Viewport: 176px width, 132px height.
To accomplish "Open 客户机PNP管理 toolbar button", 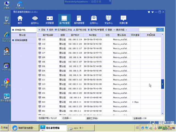I will (x=96, y=30).
